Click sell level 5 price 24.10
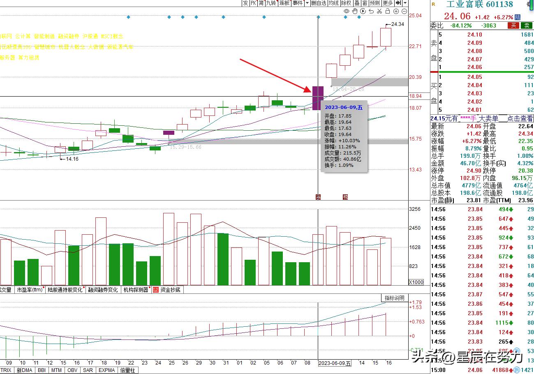534x374 pixels. pyautogui.click(x=475, y=35)
